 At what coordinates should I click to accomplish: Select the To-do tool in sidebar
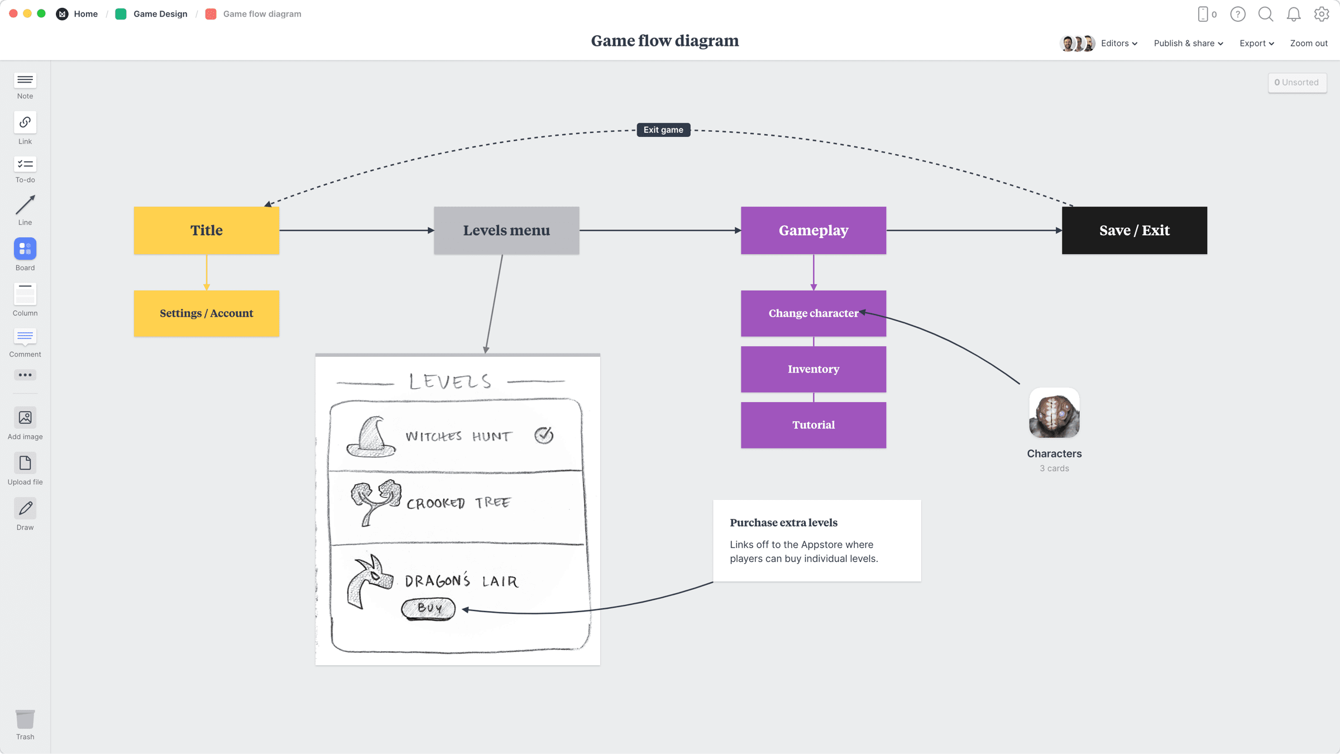click(x=25, y=169)
